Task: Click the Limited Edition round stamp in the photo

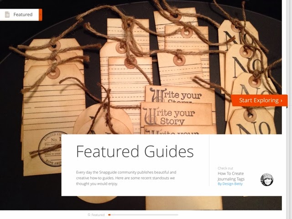Action: pos(51,149)
